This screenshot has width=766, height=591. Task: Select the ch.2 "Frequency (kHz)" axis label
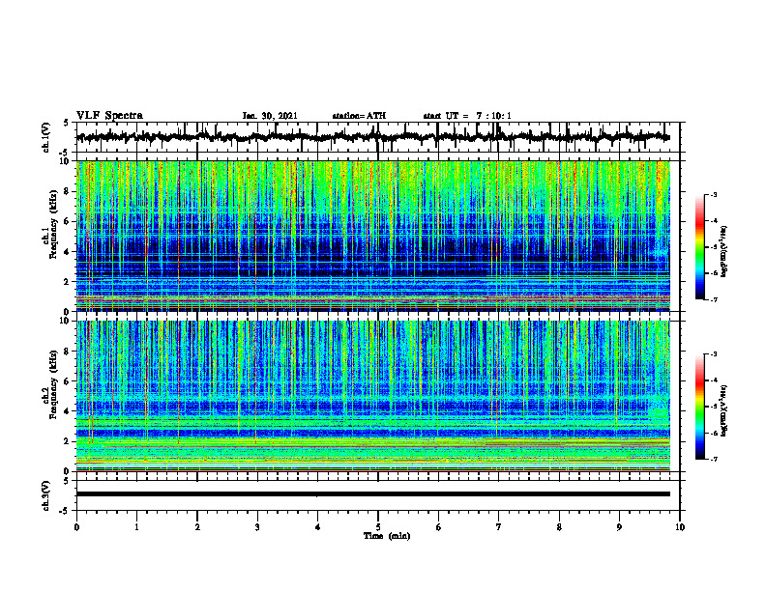53,384
